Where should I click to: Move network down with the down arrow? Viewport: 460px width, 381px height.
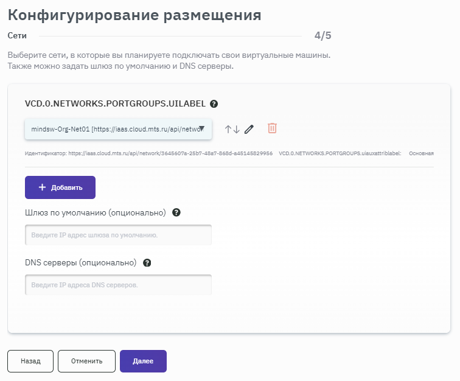coord(237,129)
